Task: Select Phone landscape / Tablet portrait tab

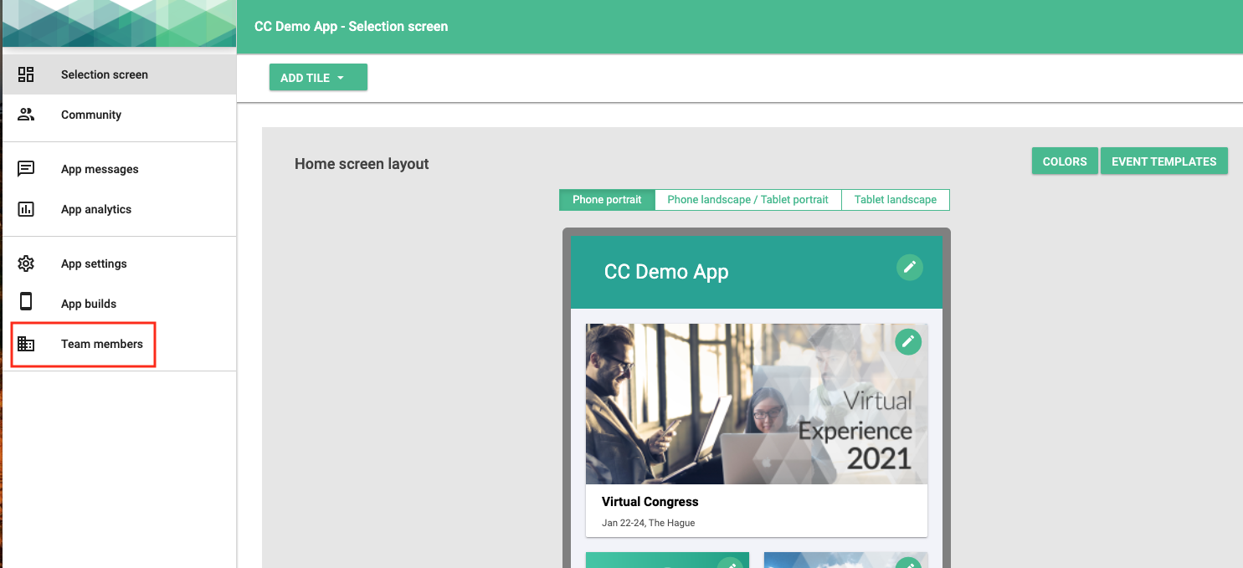Action: click(x=747, y=200)
